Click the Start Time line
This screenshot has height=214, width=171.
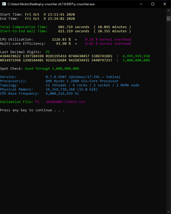click(37, 15)
